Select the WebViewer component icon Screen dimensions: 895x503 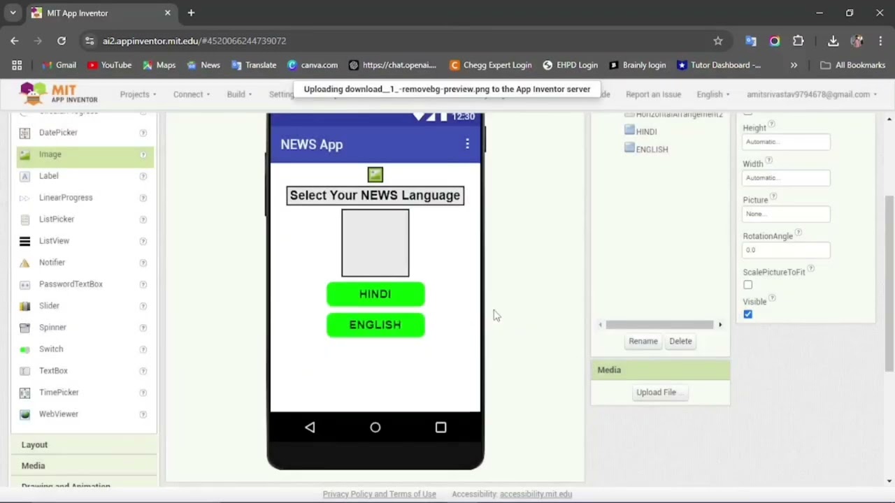(x=25, y=414)
